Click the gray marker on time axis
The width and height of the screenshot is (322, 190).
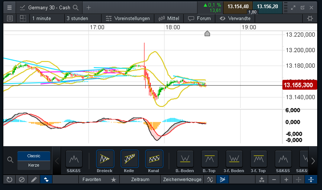pyautogui.click(x=207, y=34)
